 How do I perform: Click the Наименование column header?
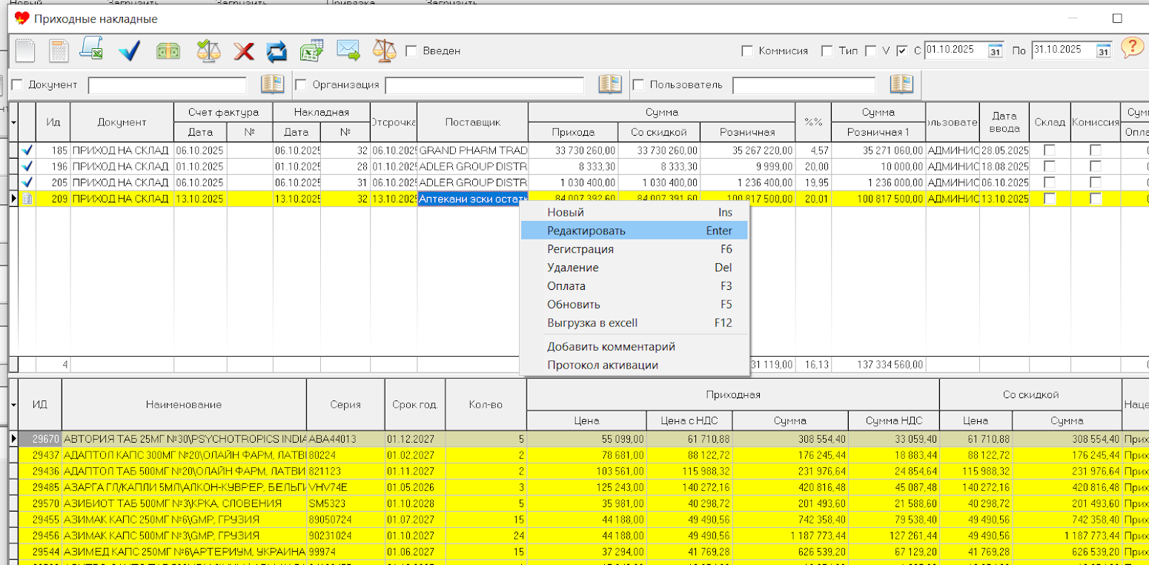pyautogui.click(x=184, y=405)
